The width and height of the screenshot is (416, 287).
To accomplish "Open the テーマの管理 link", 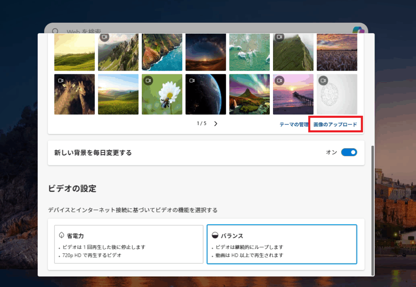I will (294, 125).
